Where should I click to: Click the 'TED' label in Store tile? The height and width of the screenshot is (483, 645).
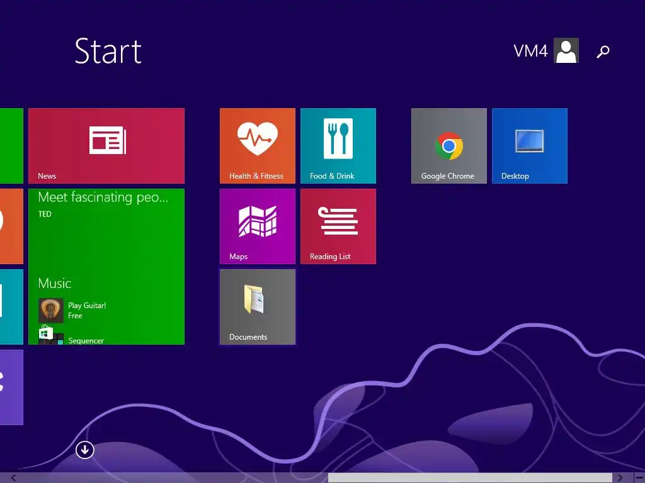coord(45,214)
